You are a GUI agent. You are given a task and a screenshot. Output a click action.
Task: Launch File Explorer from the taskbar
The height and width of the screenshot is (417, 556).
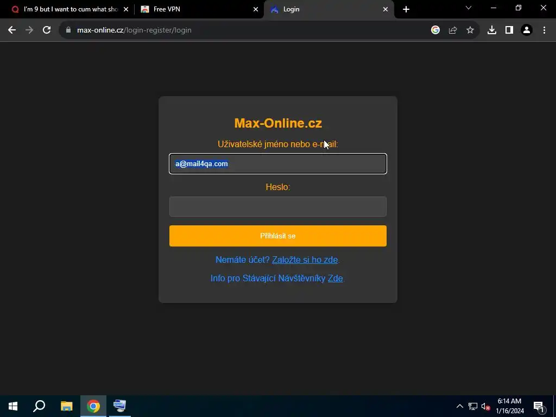(66, 406)
